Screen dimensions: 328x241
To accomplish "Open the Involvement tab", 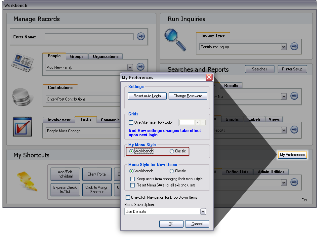I will click(x=59, y=120).
